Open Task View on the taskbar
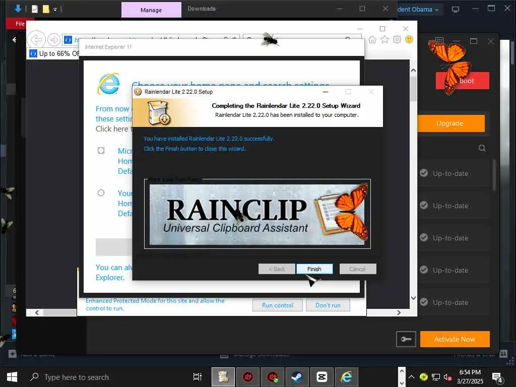This screenshot has width=516, height=387. pos(198,377)
